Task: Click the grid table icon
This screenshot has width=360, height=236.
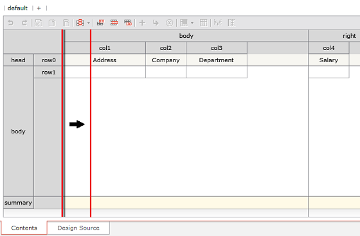Action: tap(203, 23)
